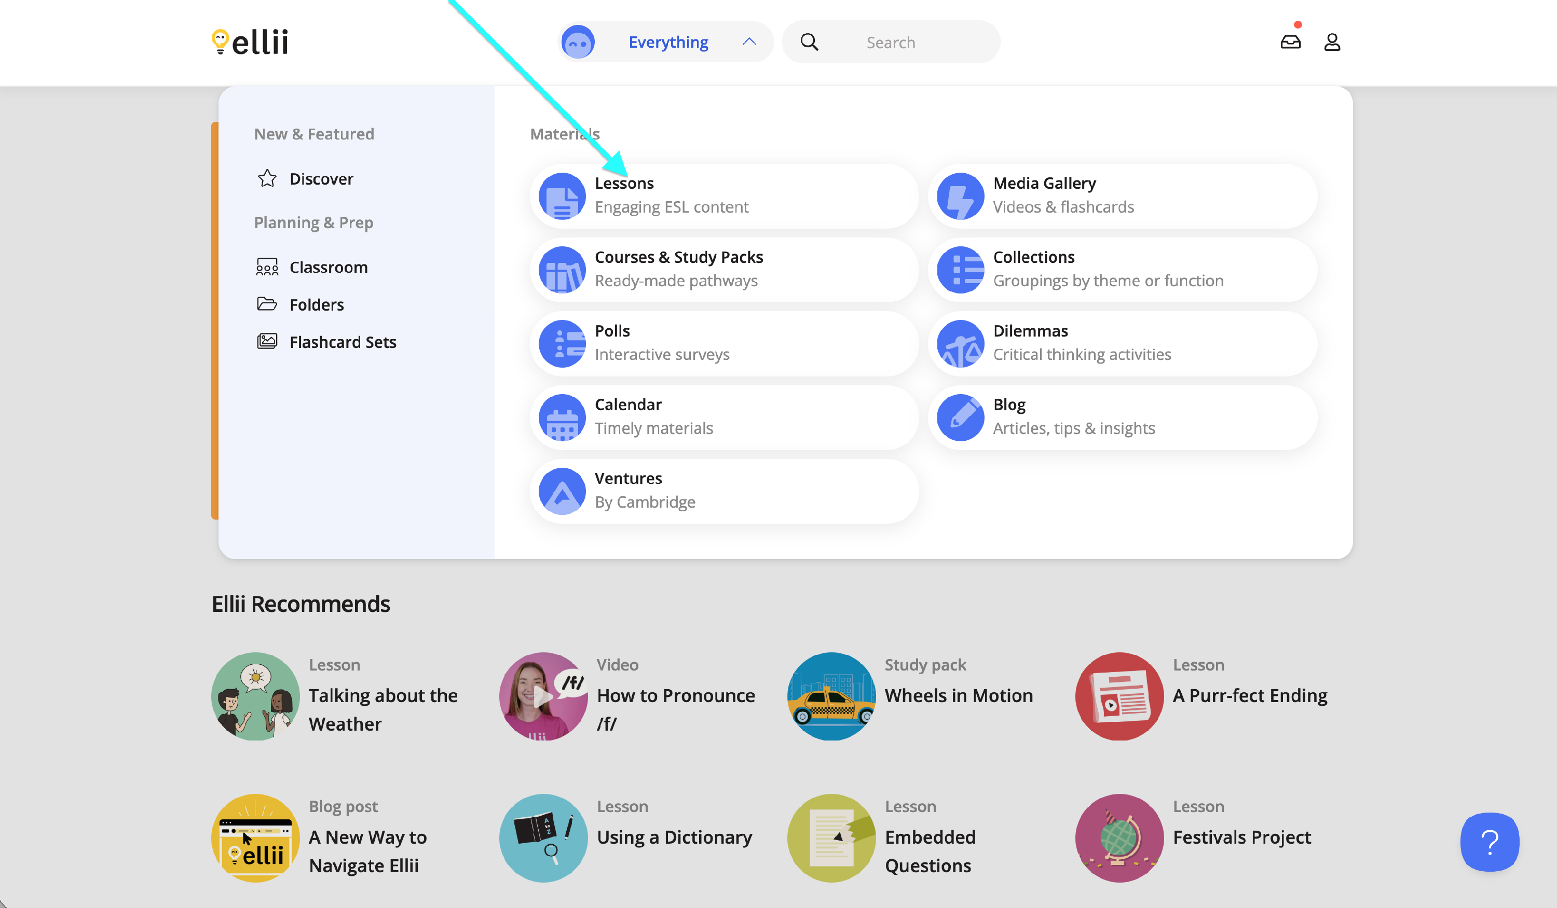This screenshot has width=1557, height=908.
Task: Click the Ventures by Cambridge icon
Action: [x=562, y=492]
